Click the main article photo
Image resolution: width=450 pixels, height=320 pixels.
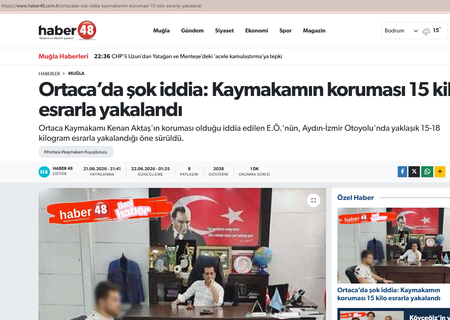182,254
